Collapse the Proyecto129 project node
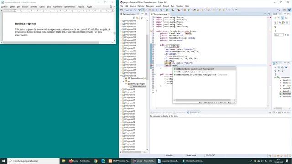Screen dimensions: 292x164 coord(121,76)
